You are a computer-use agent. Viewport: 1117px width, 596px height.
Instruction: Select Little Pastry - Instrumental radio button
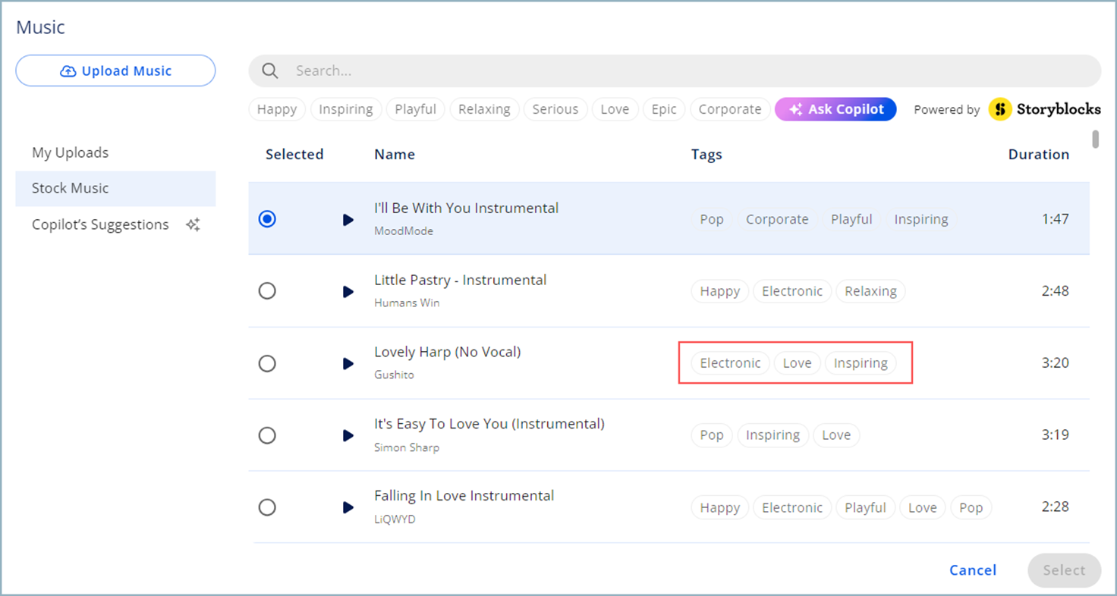[267, 291]
